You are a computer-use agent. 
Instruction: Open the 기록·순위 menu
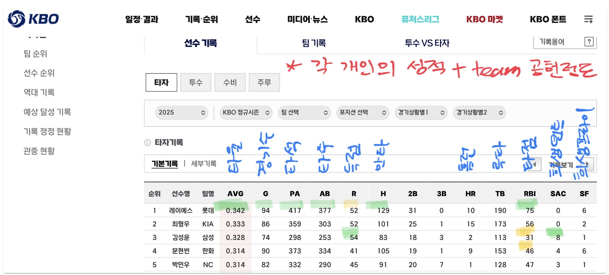click(202, 19)
